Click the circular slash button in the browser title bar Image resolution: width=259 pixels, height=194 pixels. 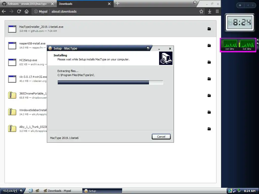(x=195, y=3)
